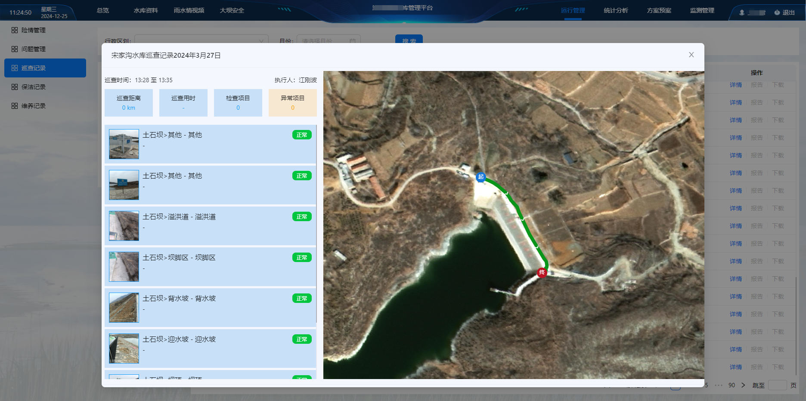Image resolution: width=806 pixels, height=401 pixels.
Task: Close the 宋家沟水库 patrol record dialog
Action: click(x=691, y=55)
